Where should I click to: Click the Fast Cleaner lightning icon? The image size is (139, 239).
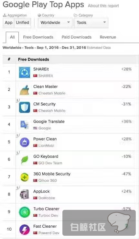coord(25,229)
